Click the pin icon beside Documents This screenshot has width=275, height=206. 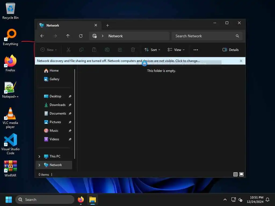(70, 113)
